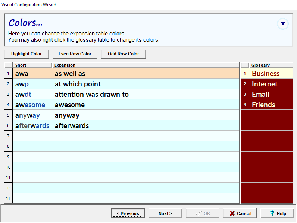Click the Expansion column header

tap(145, 65)
